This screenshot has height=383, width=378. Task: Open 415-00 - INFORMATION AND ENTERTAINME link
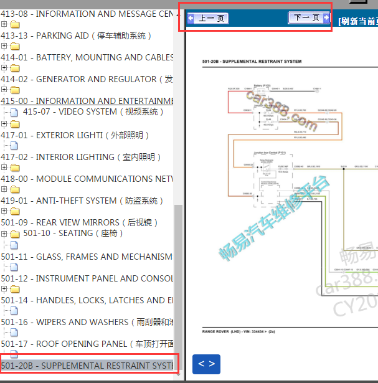coord(87,101)
